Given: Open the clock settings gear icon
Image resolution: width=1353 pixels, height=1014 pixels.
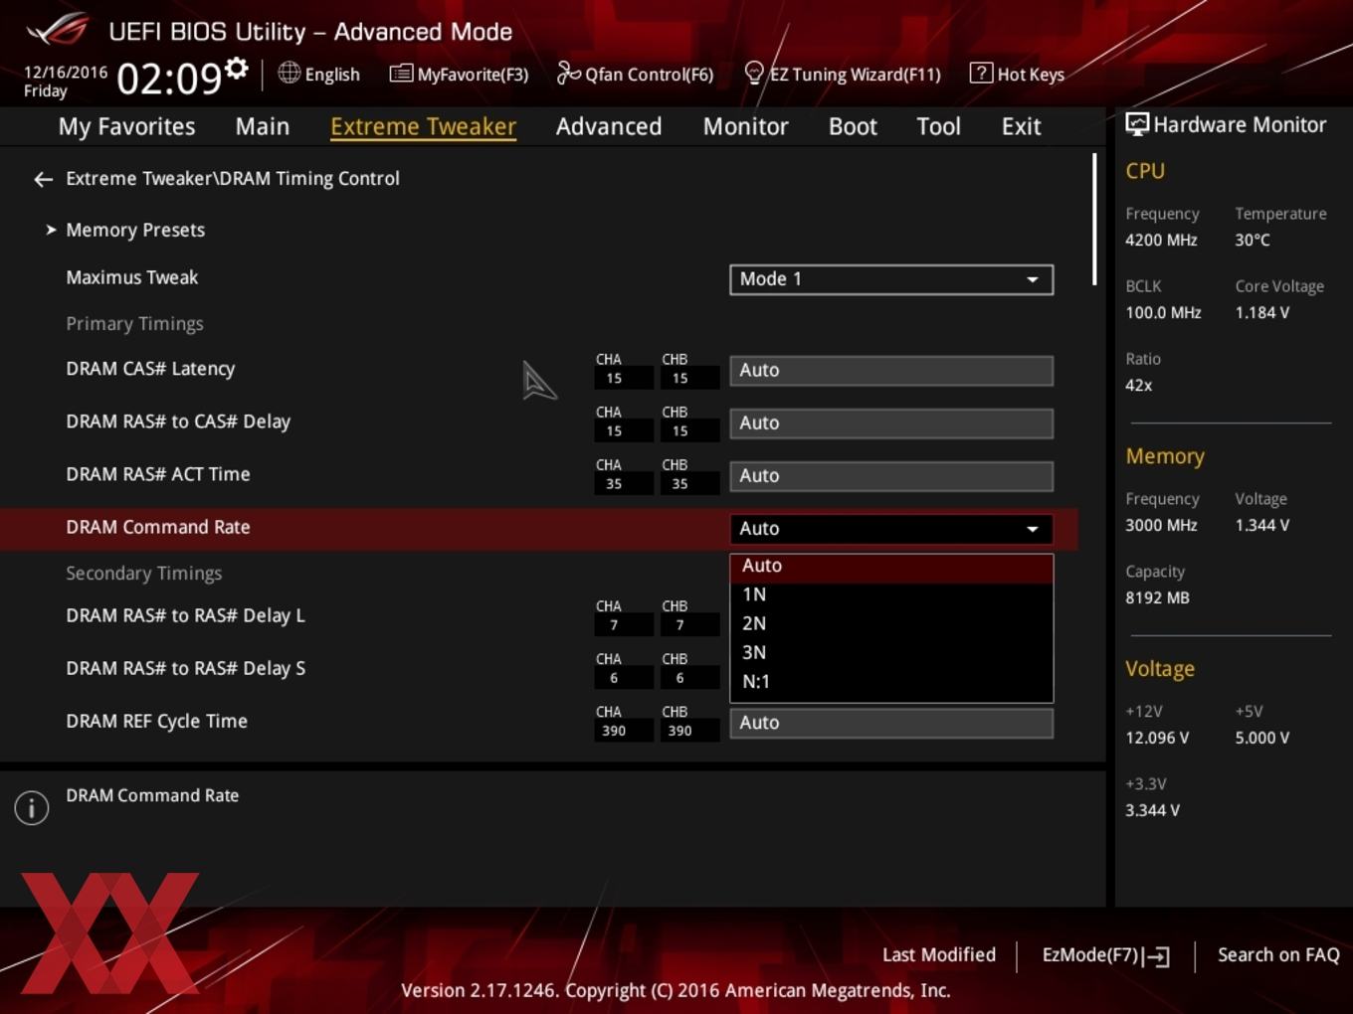Looking at the screenshot, I should click(x=236, y=68).
